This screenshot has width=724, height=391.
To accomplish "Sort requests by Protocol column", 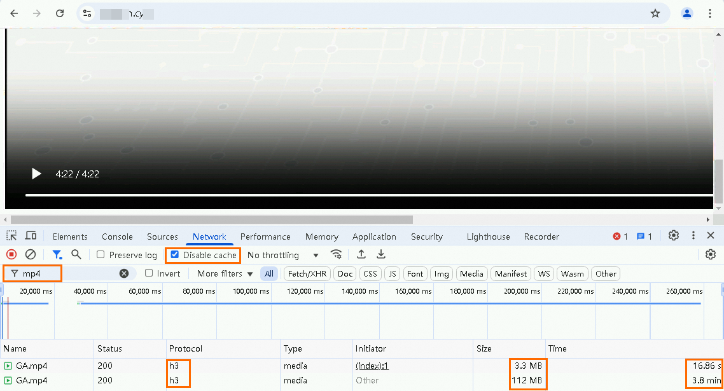I will 223,348.
